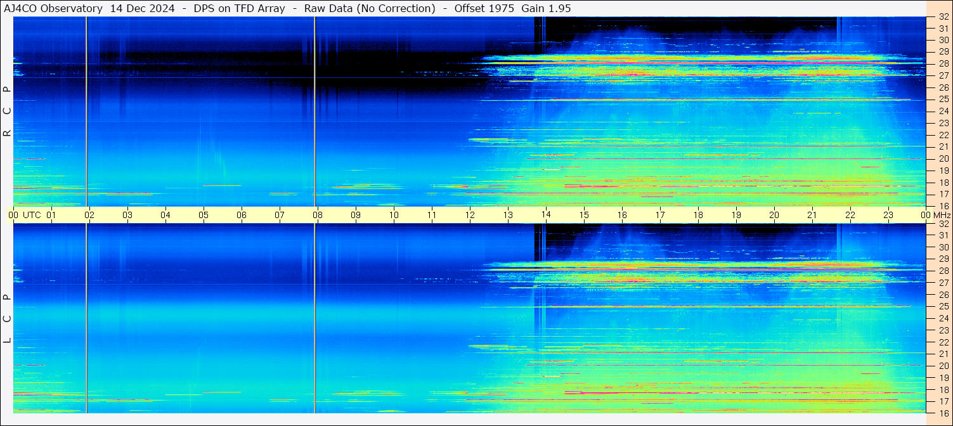Click the 16 MHz tick in RCP panel

[943, 205]
